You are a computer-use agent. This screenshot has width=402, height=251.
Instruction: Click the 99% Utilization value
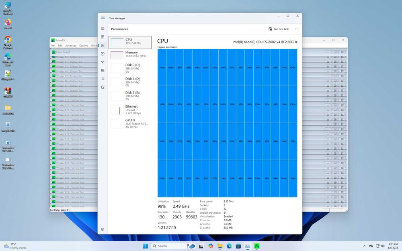[162, 206]
